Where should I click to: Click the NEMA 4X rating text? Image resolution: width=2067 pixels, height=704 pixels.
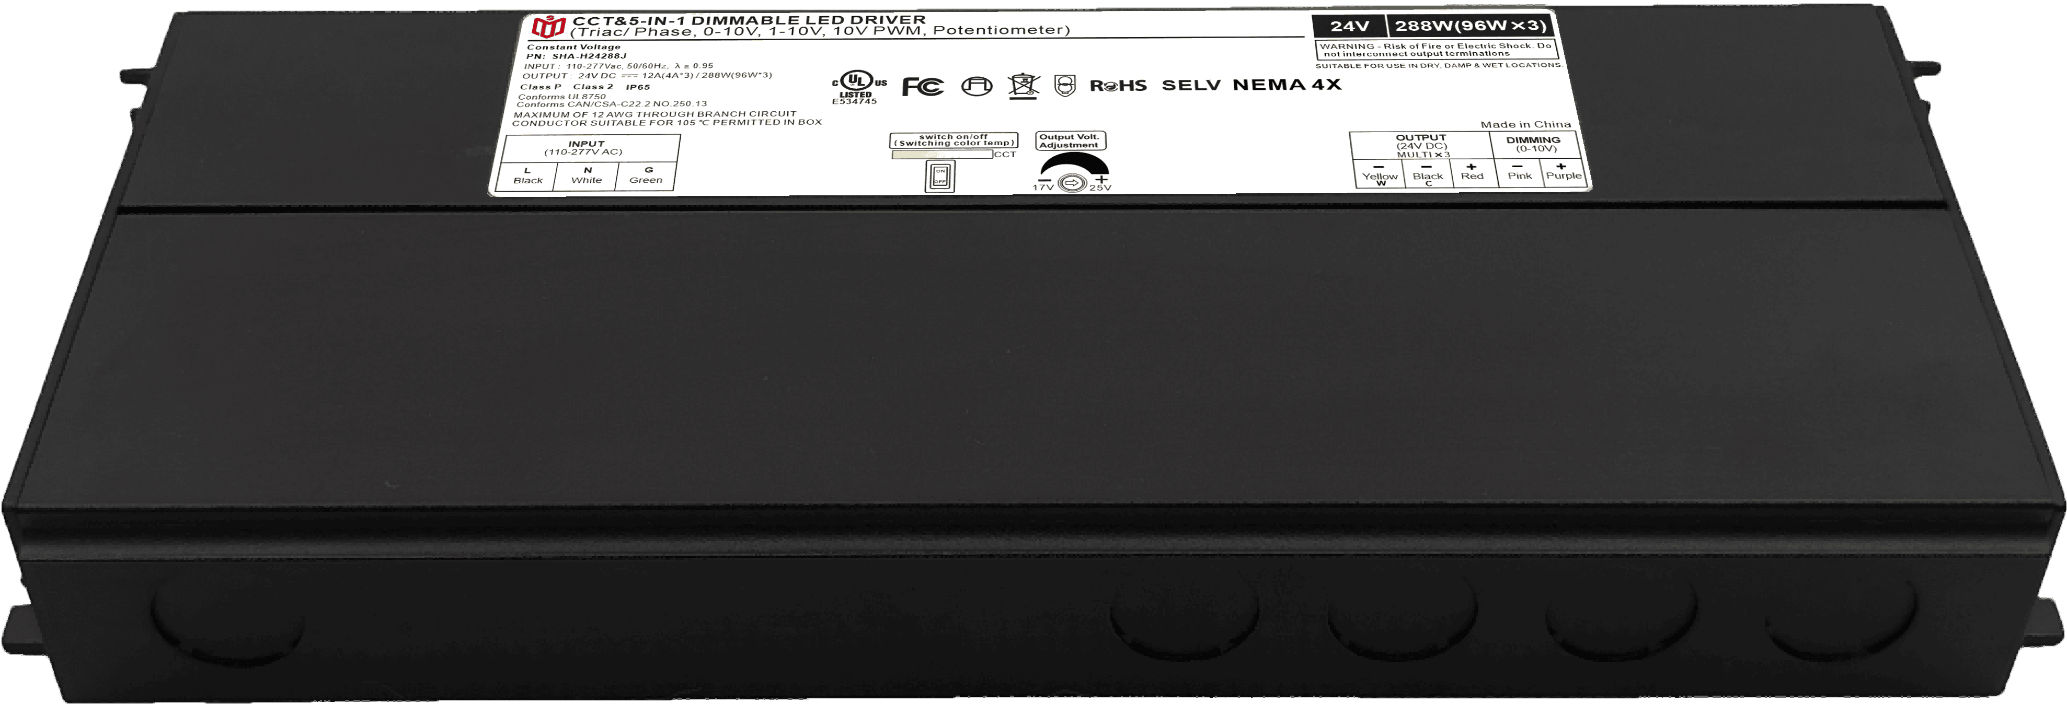(x=1287, y=85)
